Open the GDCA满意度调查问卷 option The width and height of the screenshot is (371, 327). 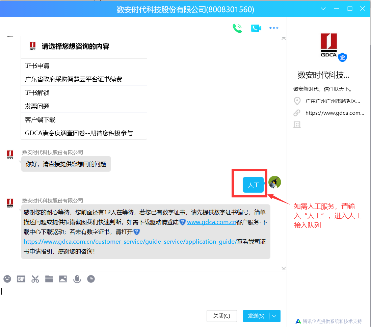coord(84,133)
